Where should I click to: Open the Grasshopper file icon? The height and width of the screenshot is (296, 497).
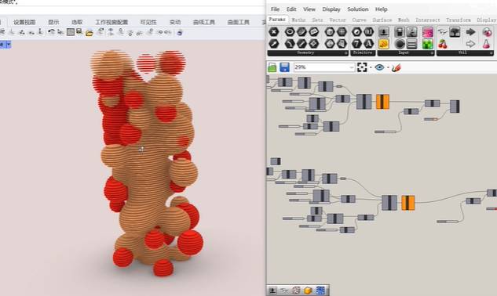pyautogui.click(x=272, y=67)
